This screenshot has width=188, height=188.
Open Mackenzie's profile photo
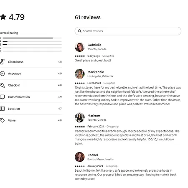pos(80,74)
